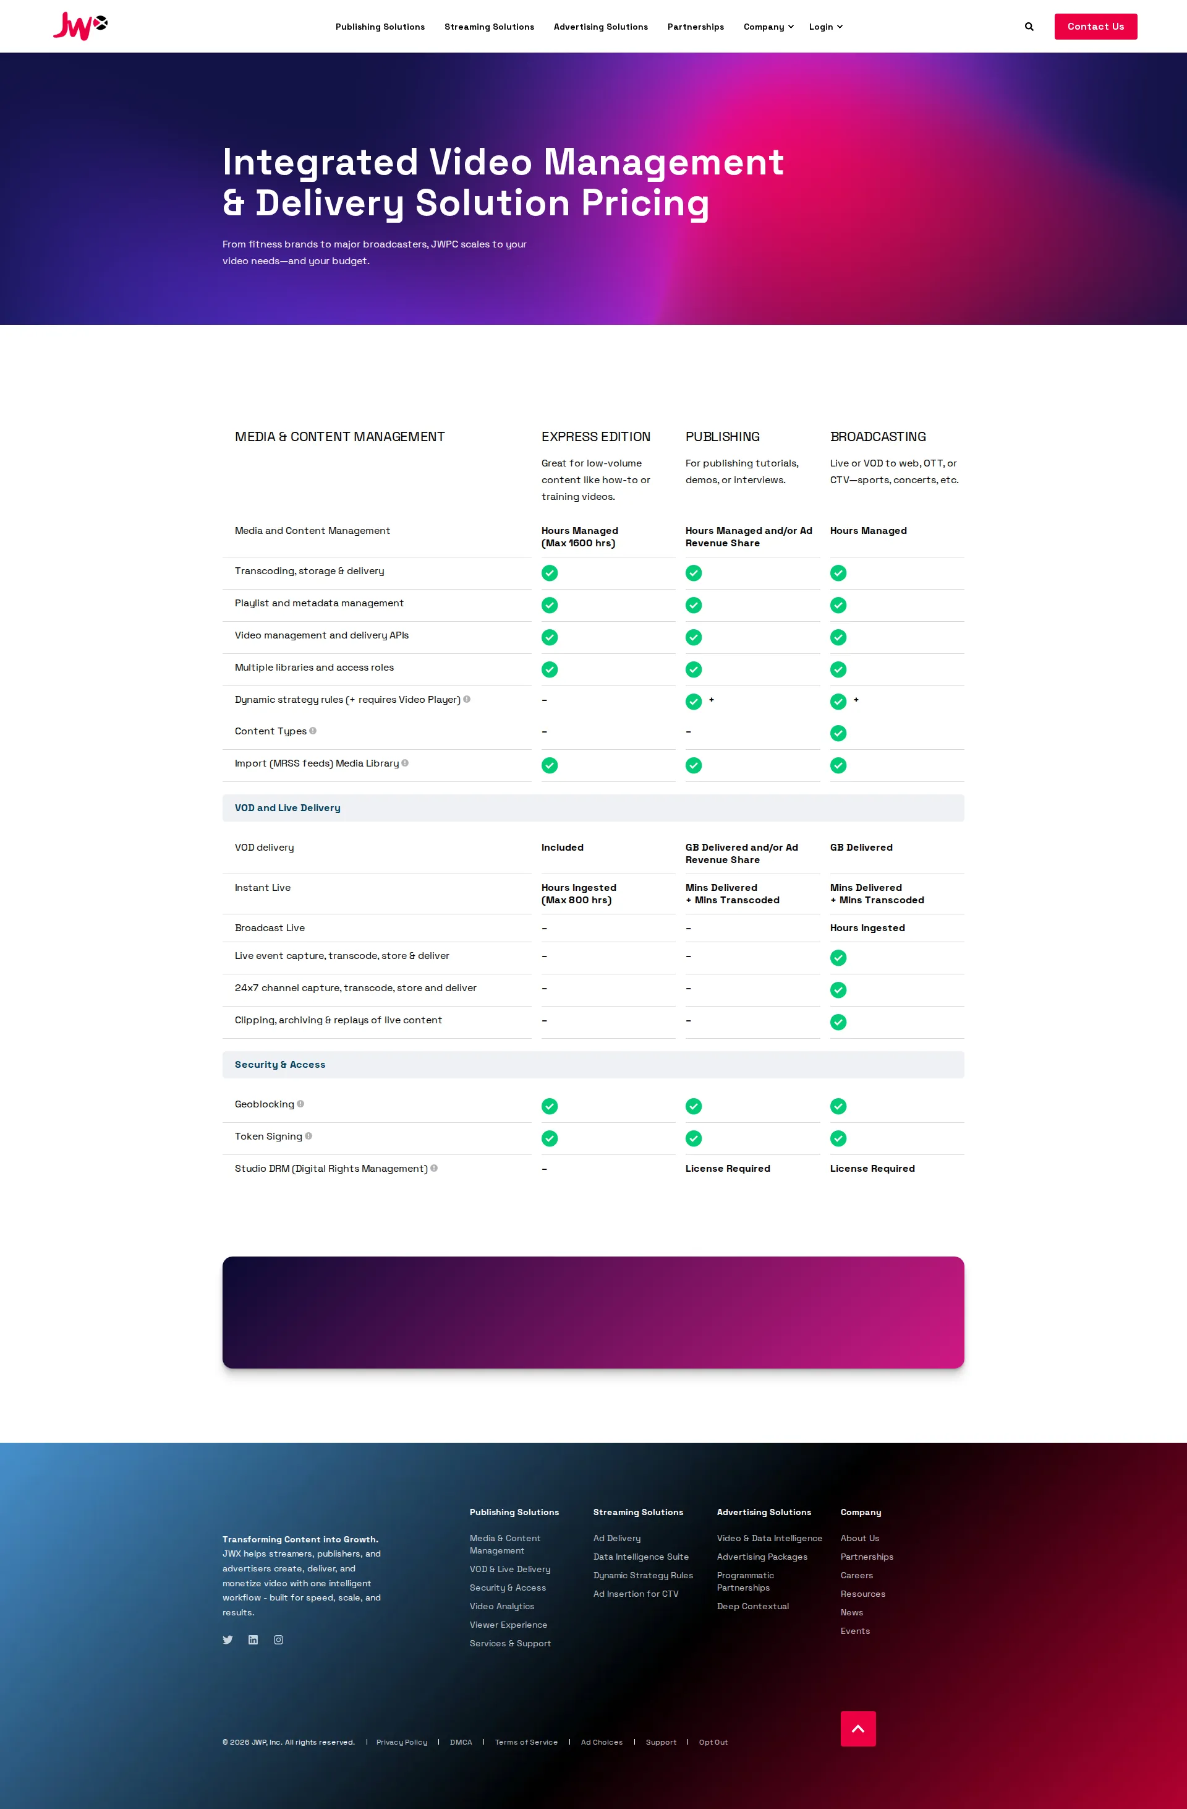Click the info icon next to Dynamic strategy rules
This screenshot has width=1187, height=1809.
(467, 699)
